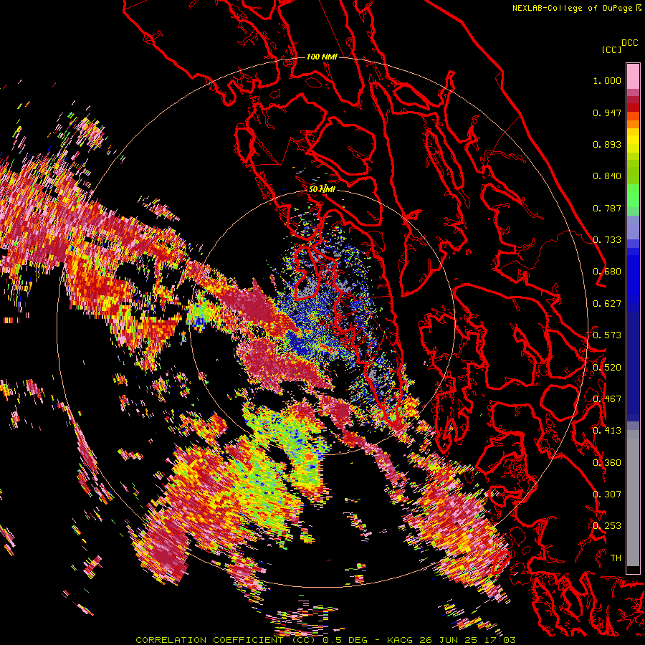Click the 1.000 scale value
Viewport: 645px width, 645px height.
click(607, 80)
